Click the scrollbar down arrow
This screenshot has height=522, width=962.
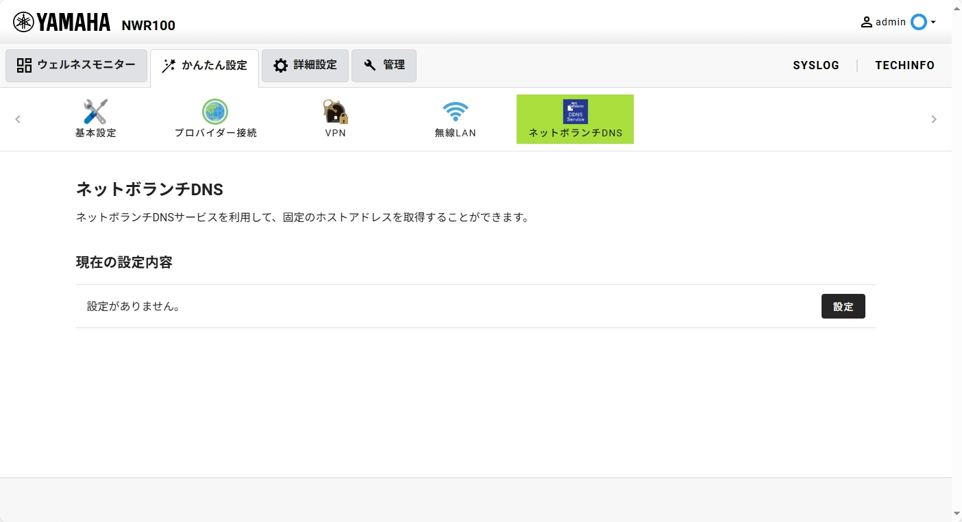tap(957, 514)
